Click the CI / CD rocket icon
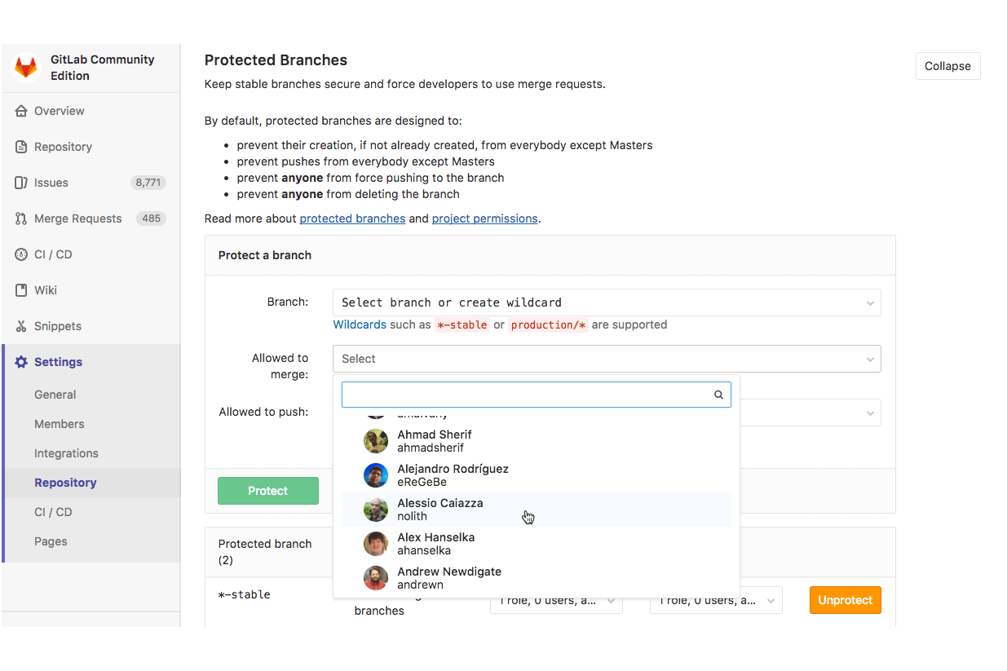The height and width of the screenshot is (671, 1007). pos(21,254)
